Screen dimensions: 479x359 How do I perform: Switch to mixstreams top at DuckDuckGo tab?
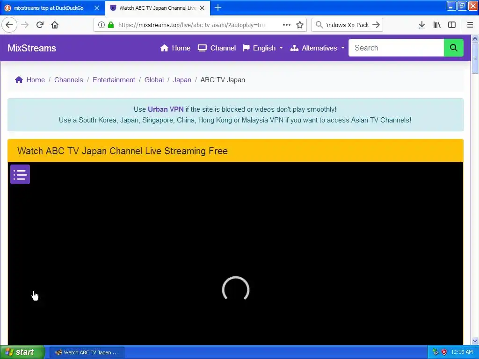[x=49, y=8]
